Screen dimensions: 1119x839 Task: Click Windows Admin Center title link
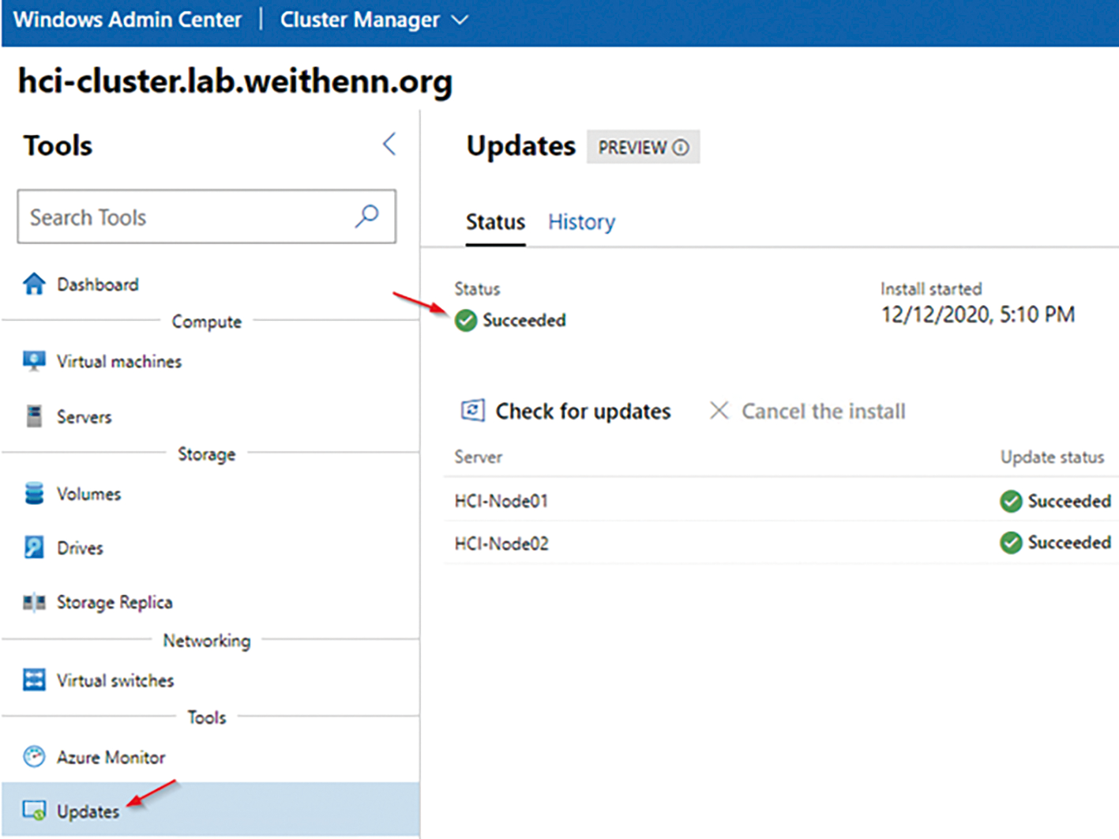(x=127, y=20)
